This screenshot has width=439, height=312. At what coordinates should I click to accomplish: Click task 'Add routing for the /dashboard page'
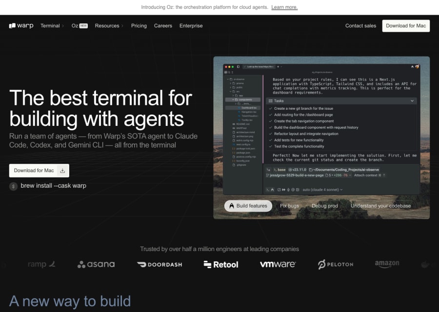point(303,115)
